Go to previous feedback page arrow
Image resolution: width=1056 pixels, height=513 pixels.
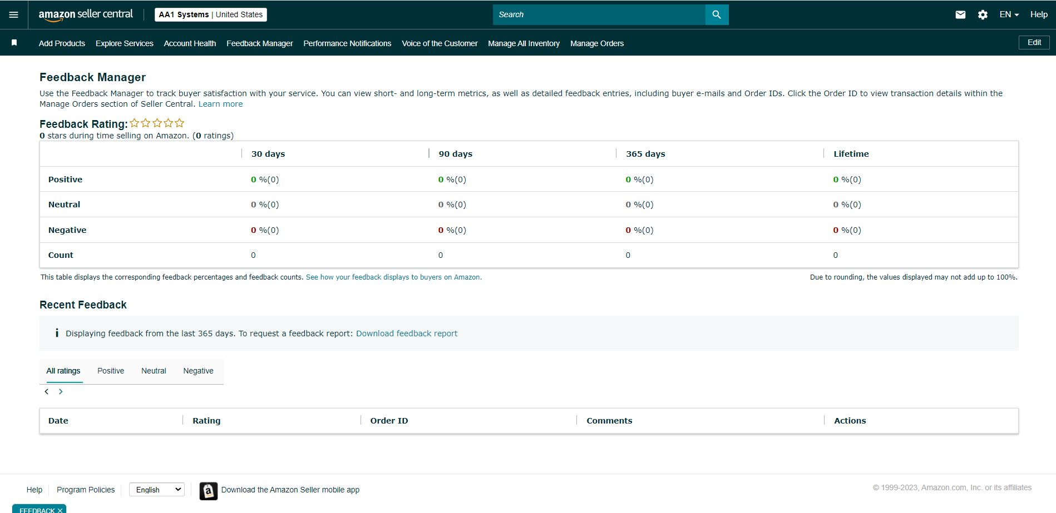click(47, 392)
